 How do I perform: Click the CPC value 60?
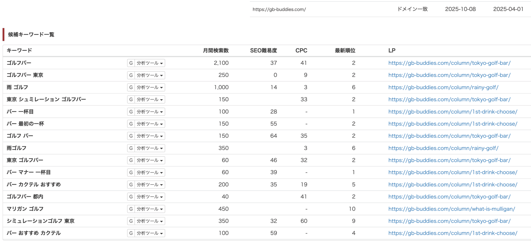coord(304,221)
